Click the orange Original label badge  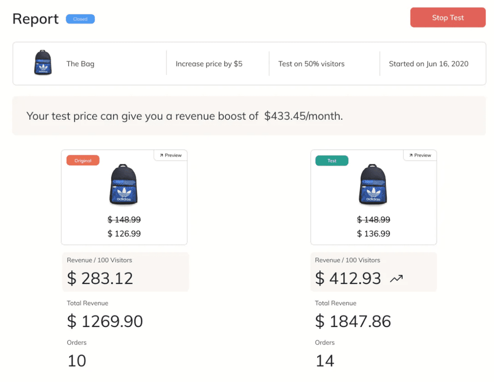tap(83, 160)
